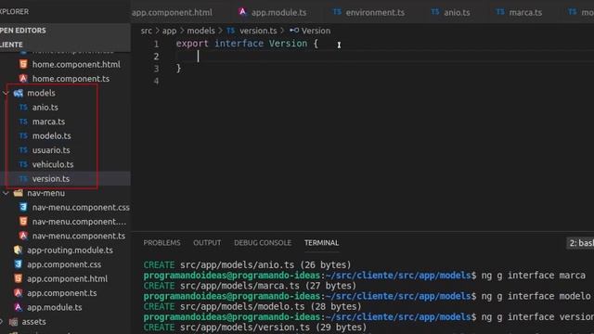594x334 pixels.
Task: Click the TS icon on environment.ts tab
Action: [x=337, y=12]
